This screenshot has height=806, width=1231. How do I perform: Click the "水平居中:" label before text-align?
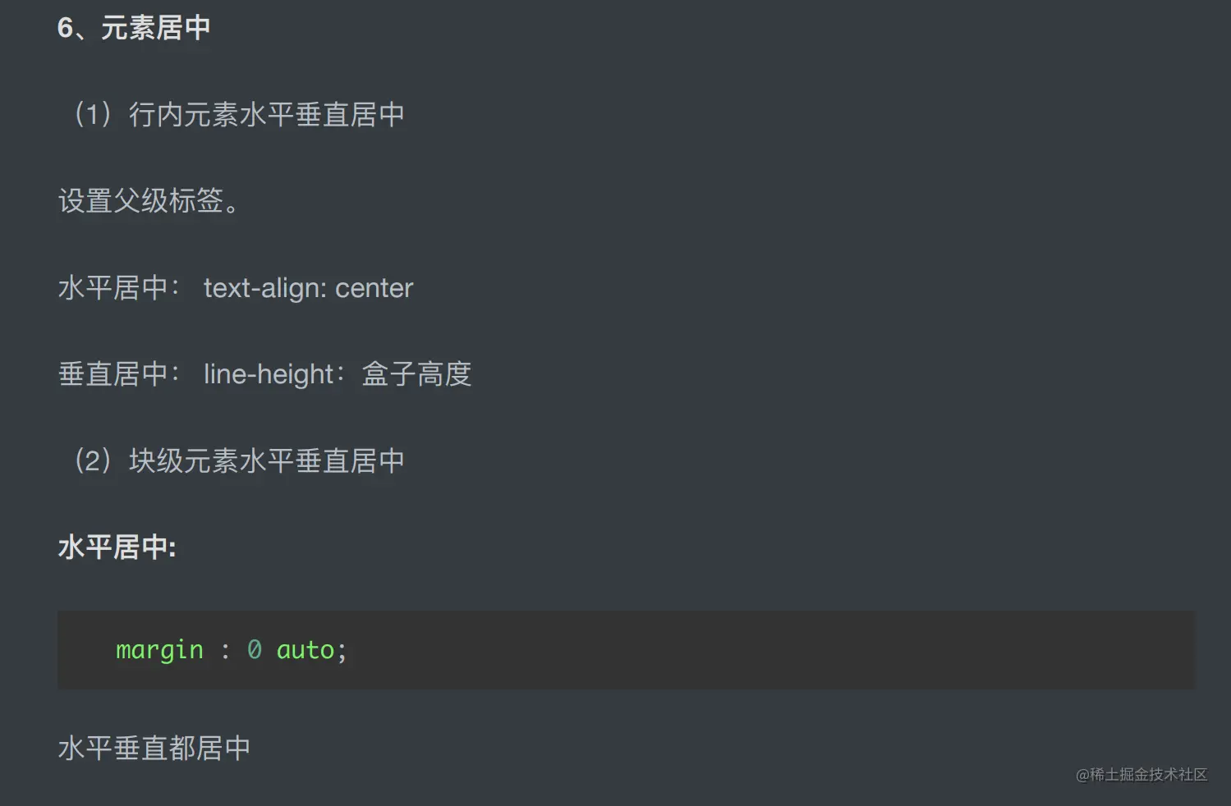tap(118, 287)
